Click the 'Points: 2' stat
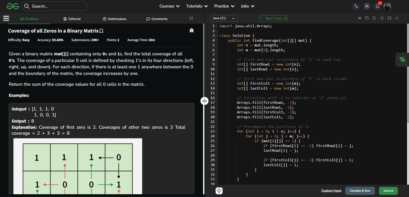409x197 pixels. pyautogui.click(x=113, y=40)
